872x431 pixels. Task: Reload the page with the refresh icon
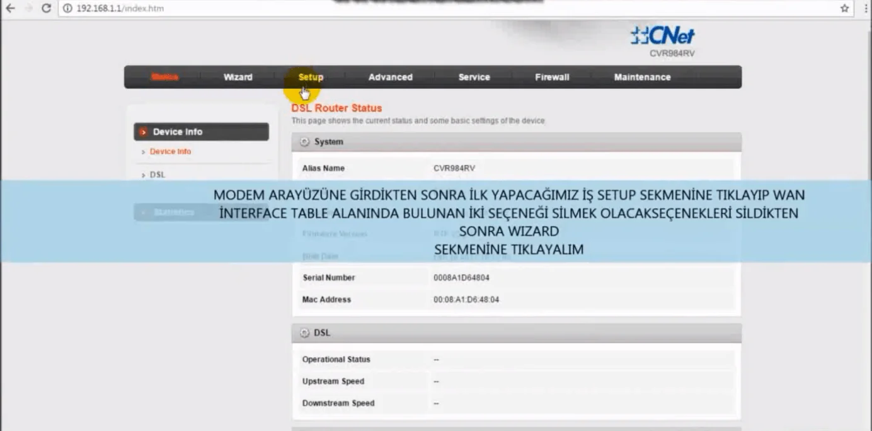click(x=46, y=8)
